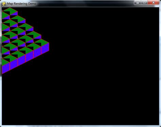Maximize the Map Rendering Demo window

(144, 3)
